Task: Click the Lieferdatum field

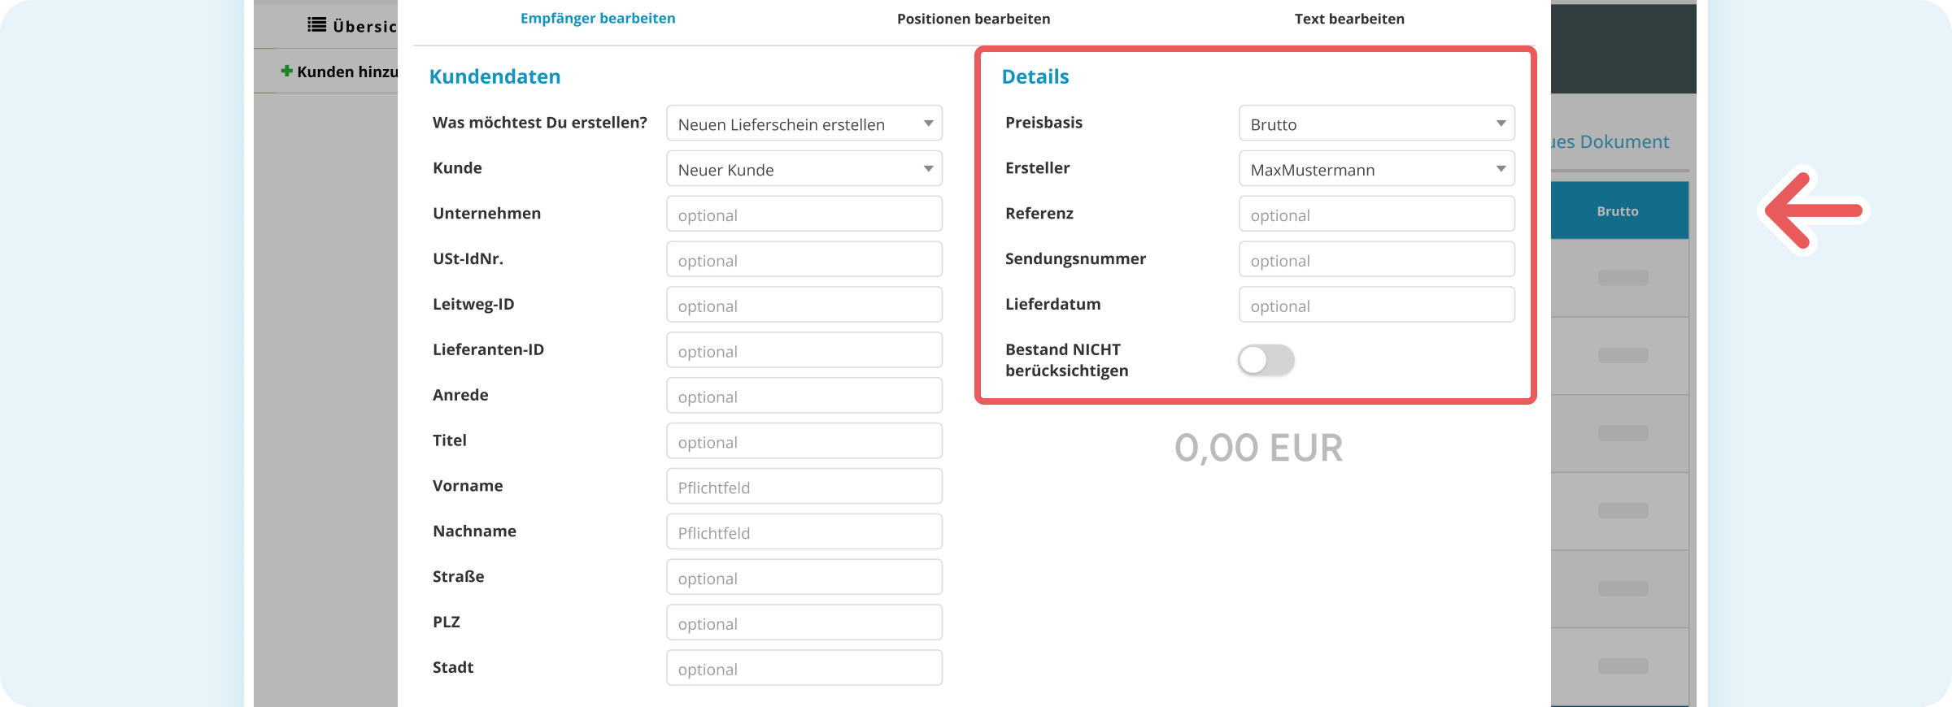Action: (1377, 306)
